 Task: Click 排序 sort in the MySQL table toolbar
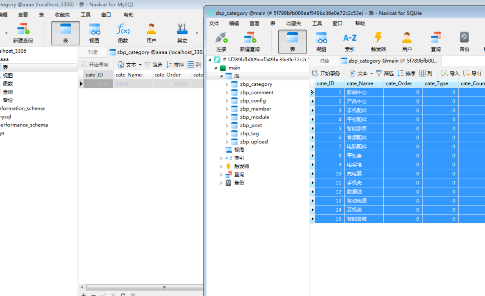(175, 65)
